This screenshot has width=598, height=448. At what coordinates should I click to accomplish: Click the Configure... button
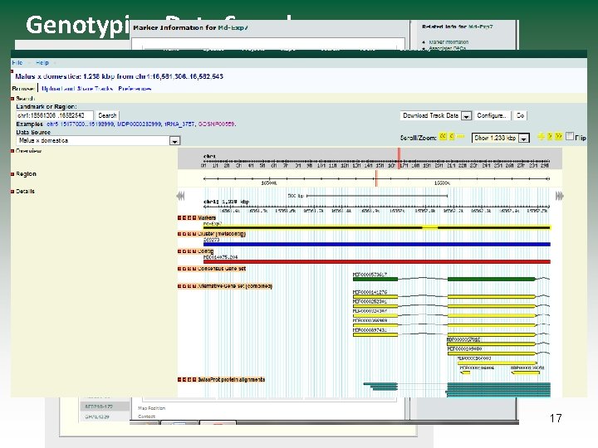(x=491, y=115)
